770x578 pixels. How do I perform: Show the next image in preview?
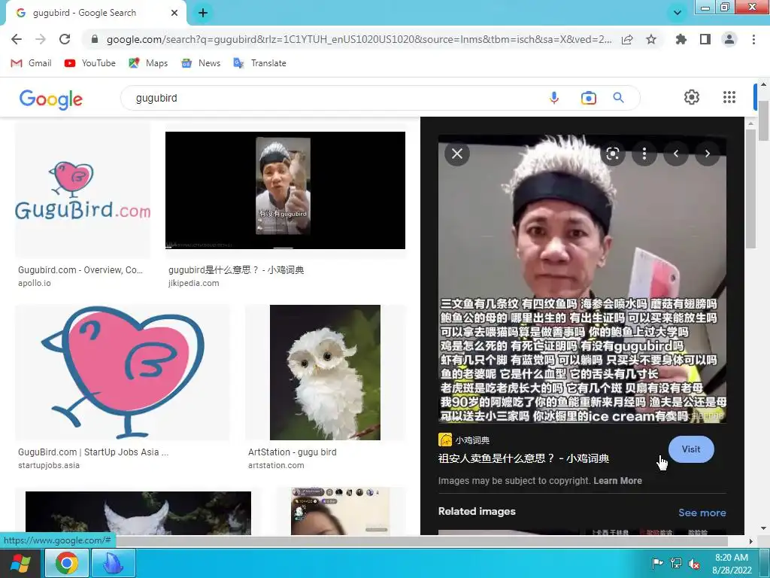(707, 154)
